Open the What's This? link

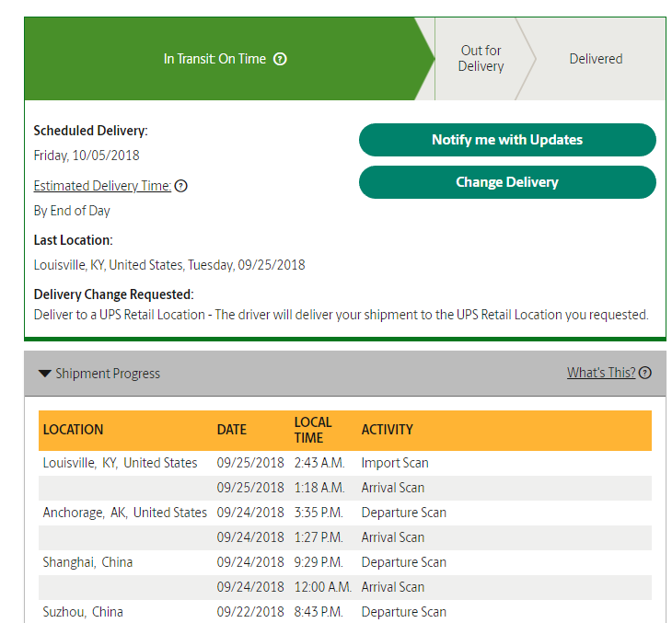[601, 373]
